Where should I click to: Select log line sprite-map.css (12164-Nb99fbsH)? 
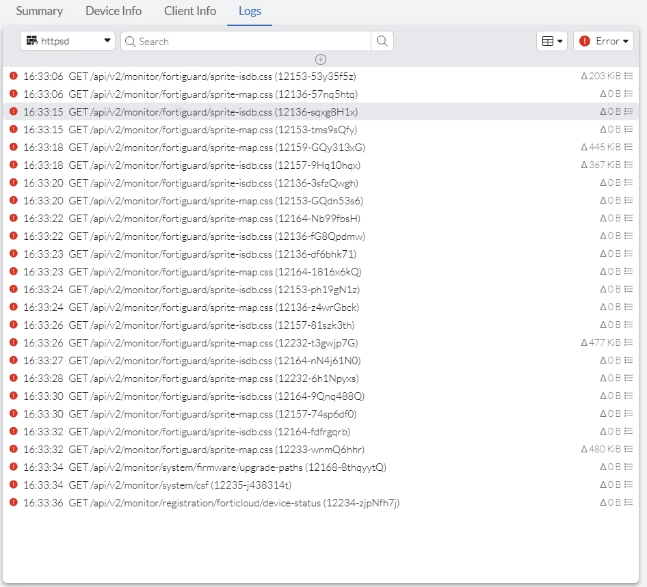(321, 218)
